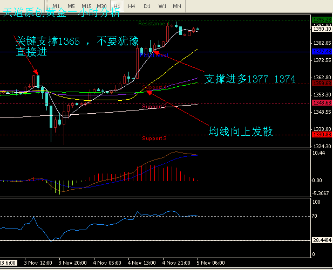Click the '支撑进多1377 1374' annotation text
Viewport: 333px width, 270px height.
tap(250, 79)
